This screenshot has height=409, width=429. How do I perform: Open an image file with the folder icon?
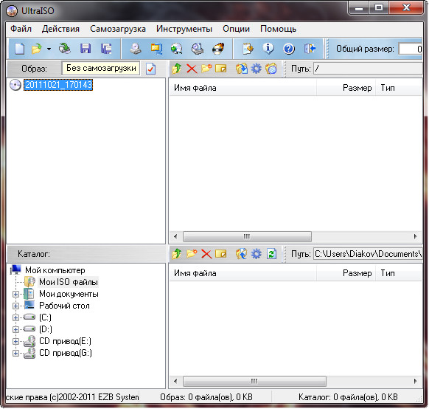[36, 49]
